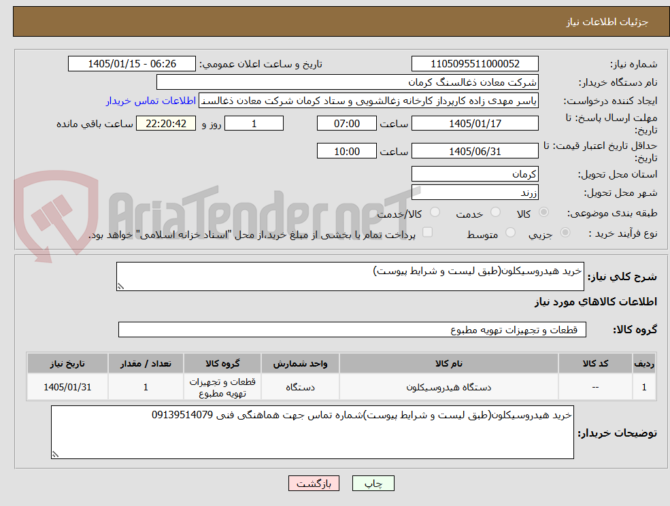
Task: Click the general description text area
Action: coord(350,277)
